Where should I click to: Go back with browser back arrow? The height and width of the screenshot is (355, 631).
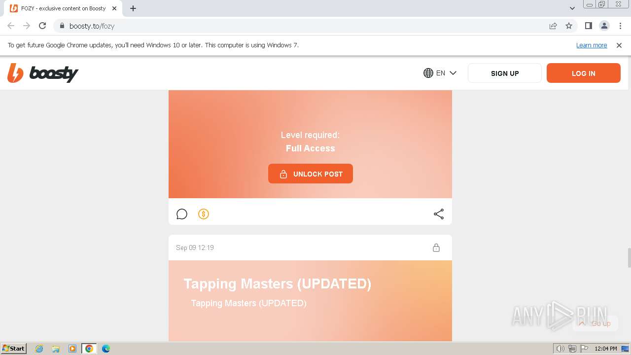point(11,26)
